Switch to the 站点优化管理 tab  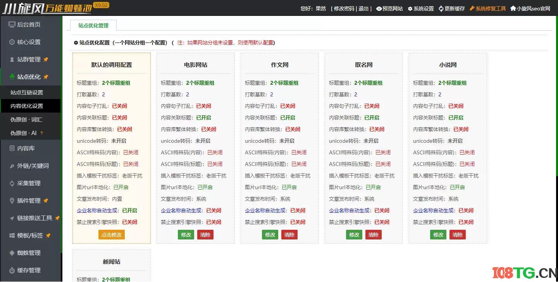pos(93,25)
